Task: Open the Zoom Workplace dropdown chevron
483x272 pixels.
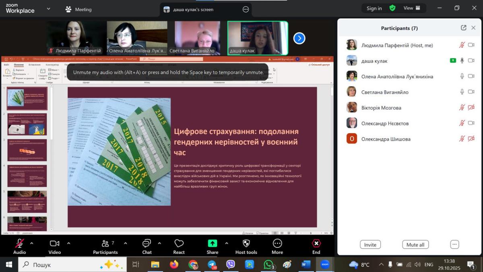Action: tap(49, 9)
